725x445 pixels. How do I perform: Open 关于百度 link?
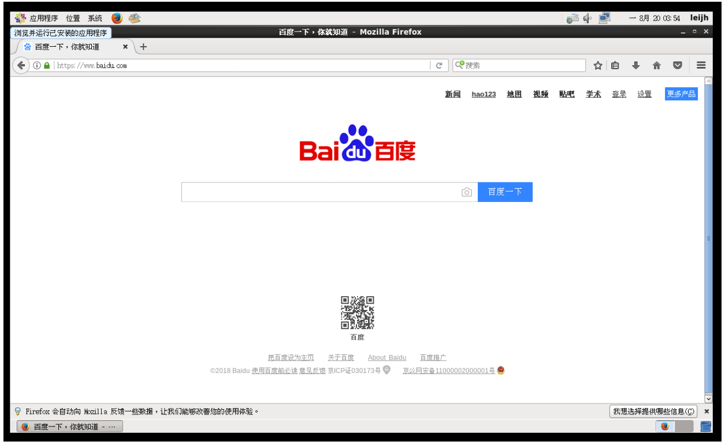[x=341, y=358]
